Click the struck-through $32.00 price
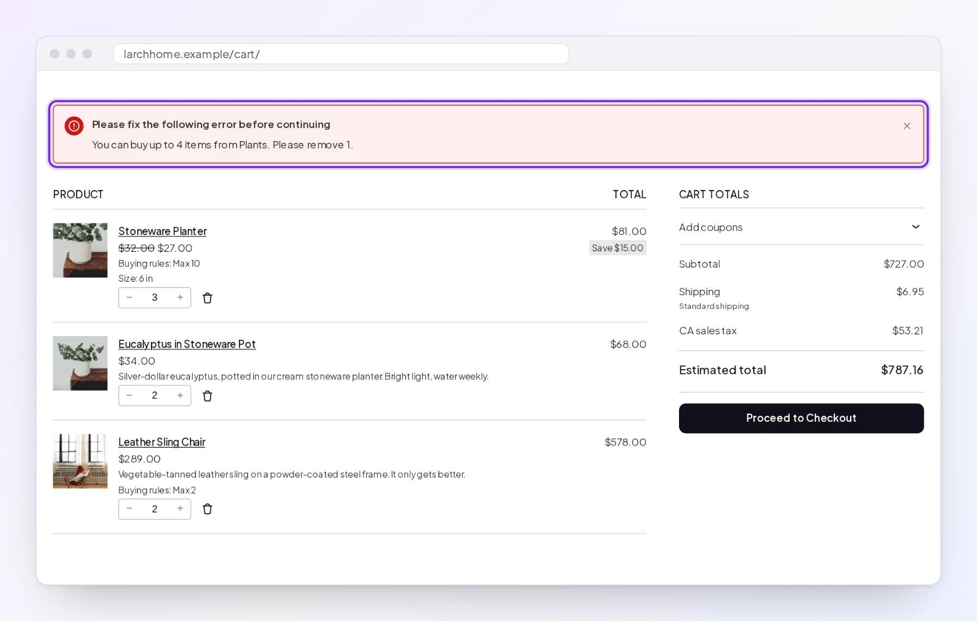Viewport: 977px width, 622px height. tap(136, 248)
